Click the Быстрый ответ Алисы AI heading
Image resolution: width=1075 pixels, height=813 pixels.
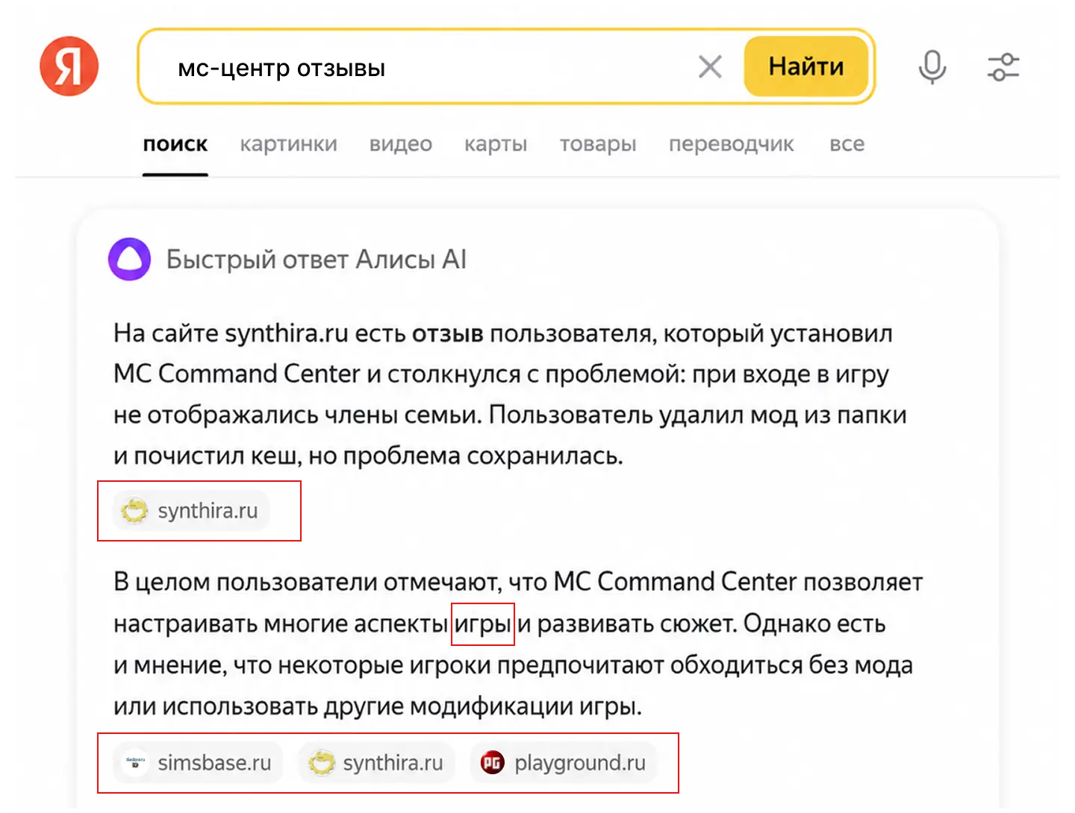tap(316, 260)
